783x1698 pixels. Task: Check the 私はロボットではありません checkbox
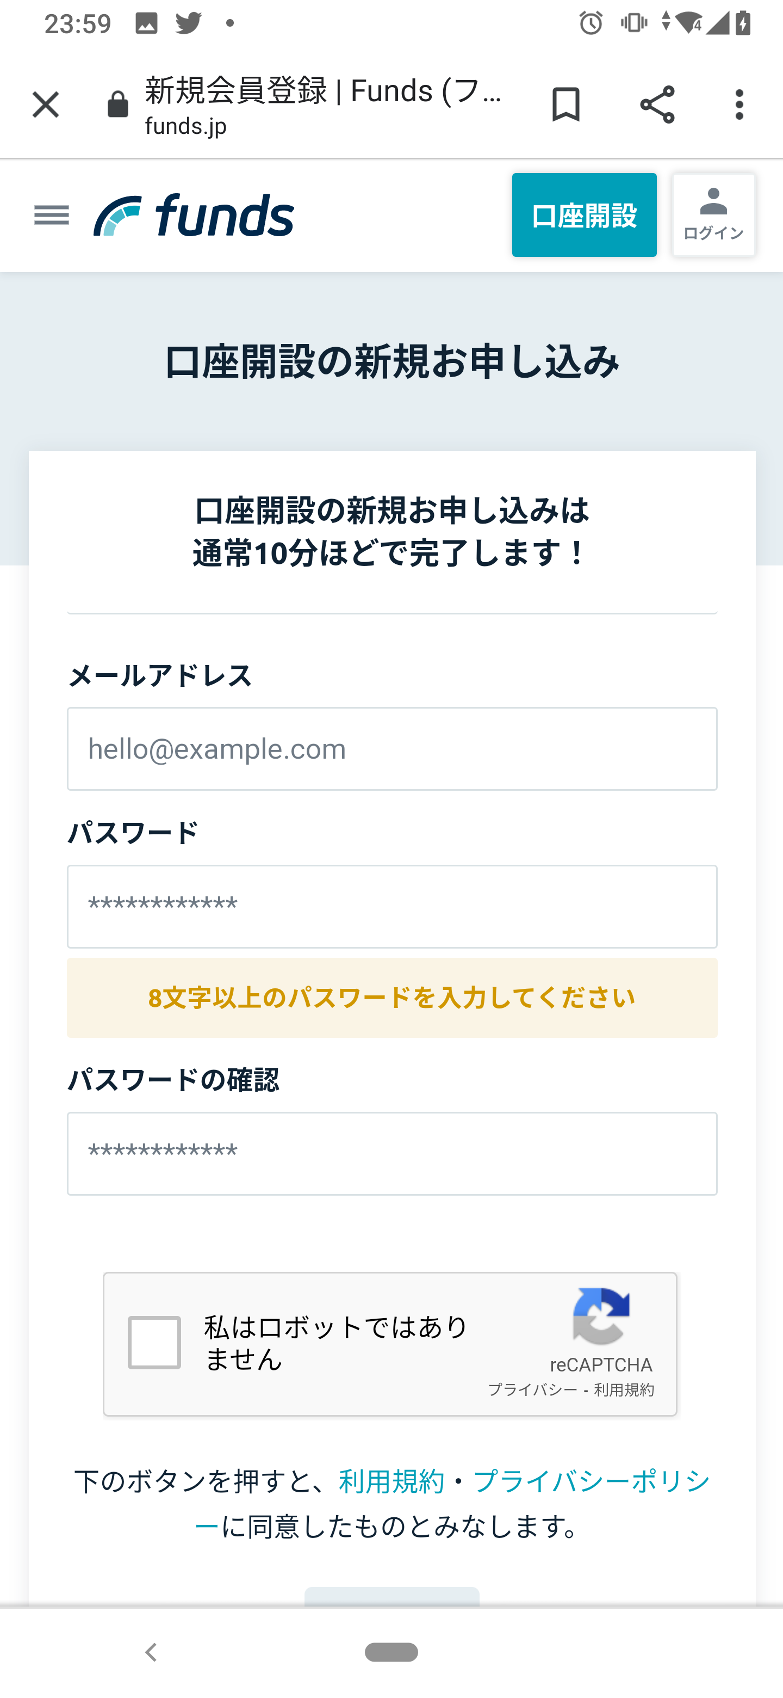point(154,1342)
